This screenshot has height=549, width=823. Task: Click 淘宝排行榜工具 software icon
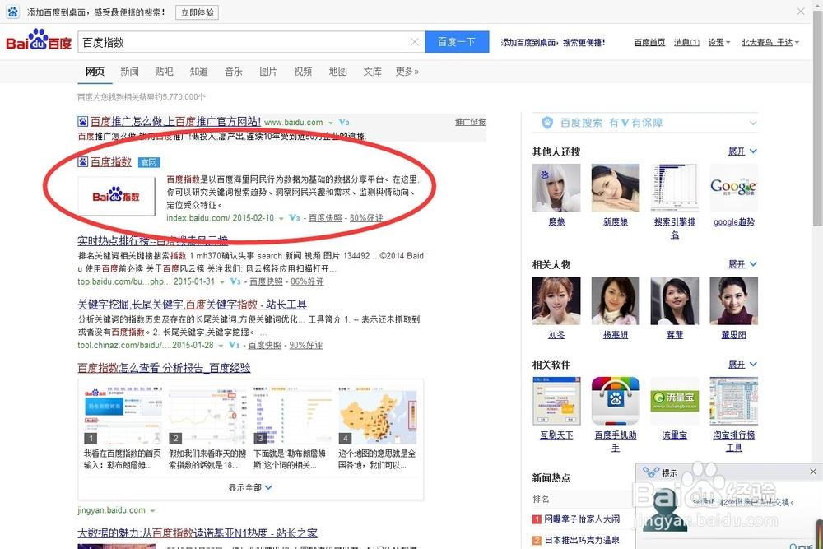point(734,401)
